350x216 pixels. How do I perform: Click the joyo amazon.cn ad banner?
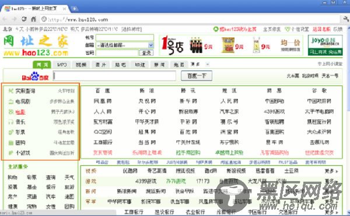[x=325, y=45]
